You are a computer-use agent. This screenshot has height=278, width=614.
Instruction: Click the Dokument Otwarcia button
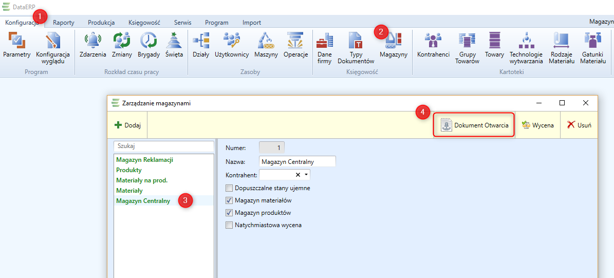coord(474,125)
